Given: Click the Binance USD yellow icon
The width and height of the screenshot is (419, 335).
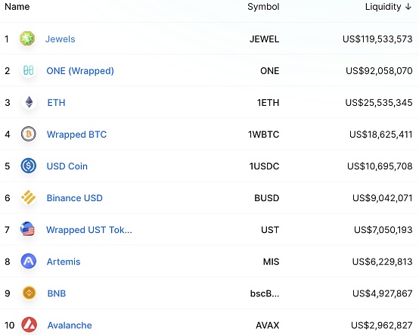Looking at the screenshot, I should pos(28,197).
